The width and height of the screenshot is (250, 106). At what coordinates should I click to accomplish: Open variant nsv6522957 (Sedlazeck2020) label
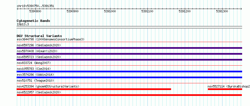click(39, 92)
